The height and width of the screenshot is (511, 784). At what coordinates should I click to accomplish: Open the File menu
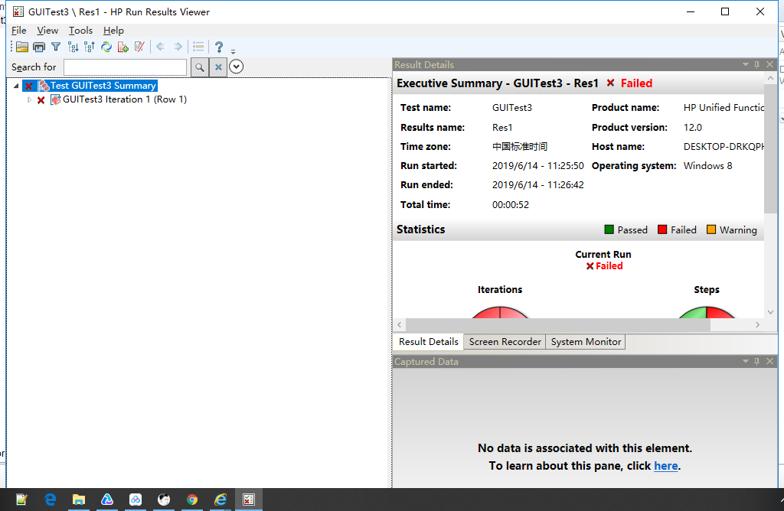click(19, 31)
